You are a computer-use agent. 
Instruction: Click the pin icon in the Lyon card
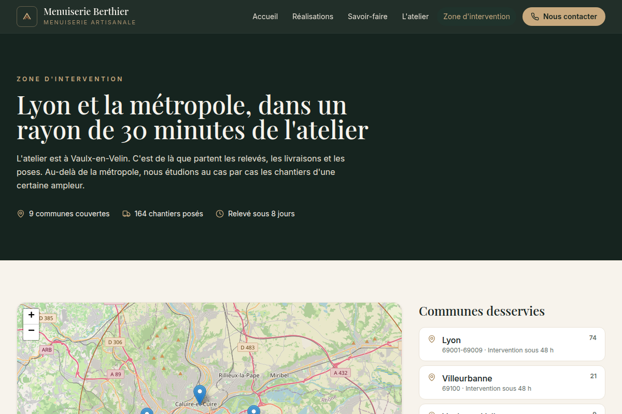point(432,339)
